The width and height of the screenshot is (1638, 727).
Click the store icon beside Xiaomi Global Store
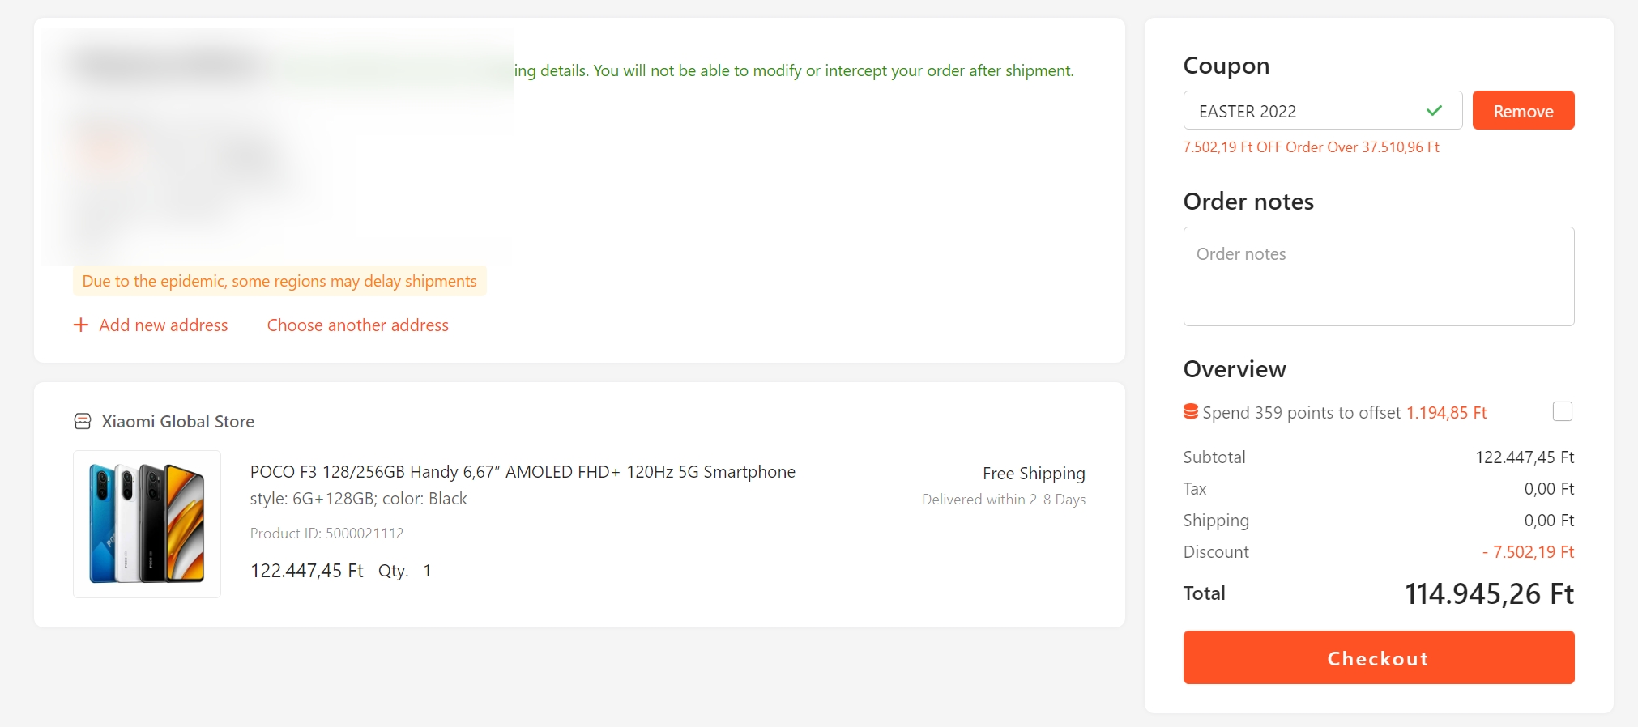[83, 421]
